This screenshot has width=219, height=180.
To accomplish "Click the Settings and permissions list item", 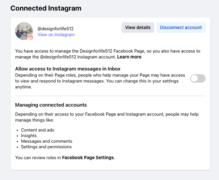I will click(x=46, y=147).
